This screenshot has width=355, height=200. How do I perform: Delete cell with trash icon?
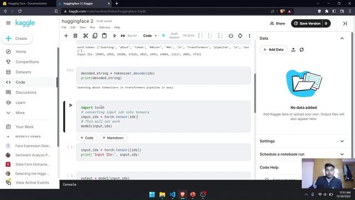tap(75, 36)
